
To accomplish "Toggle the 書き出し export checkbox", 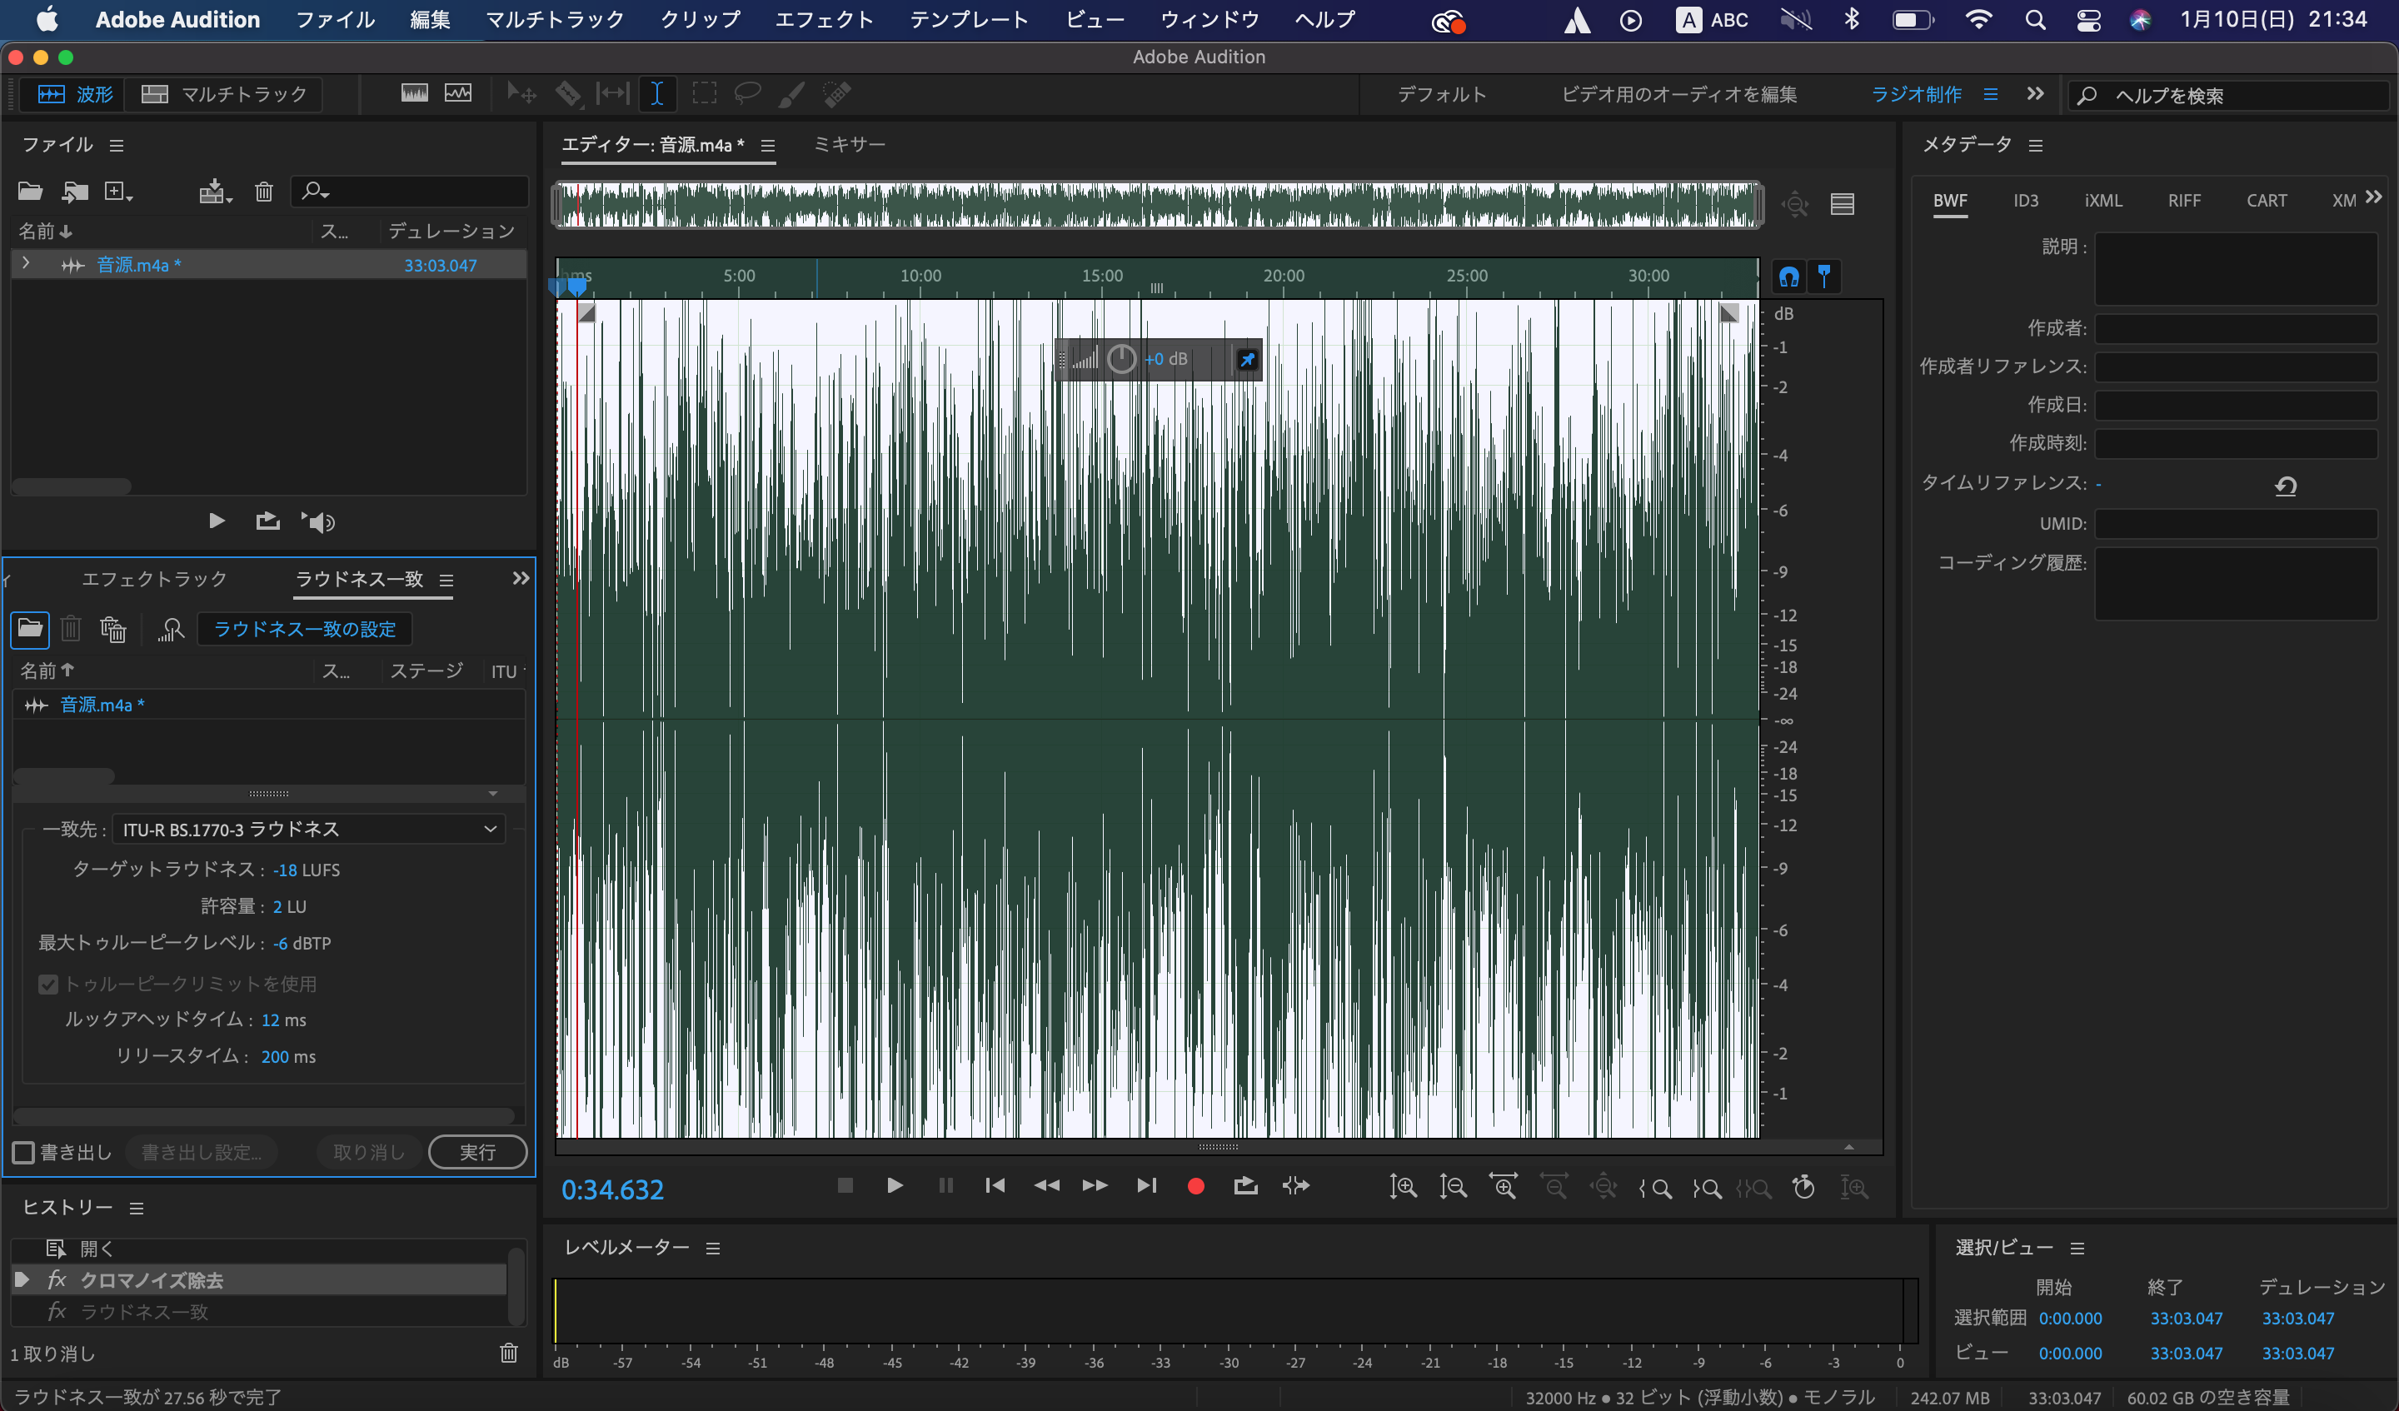I will coord(24,1153).
